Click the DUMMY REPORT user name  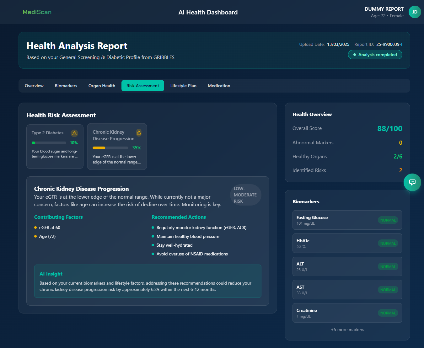pyautogui.click(x=384, y=9)
